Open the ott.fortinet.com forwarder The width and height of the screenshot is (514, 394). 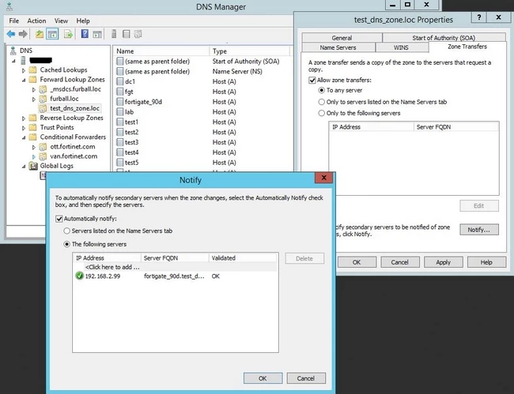(73, 147)
